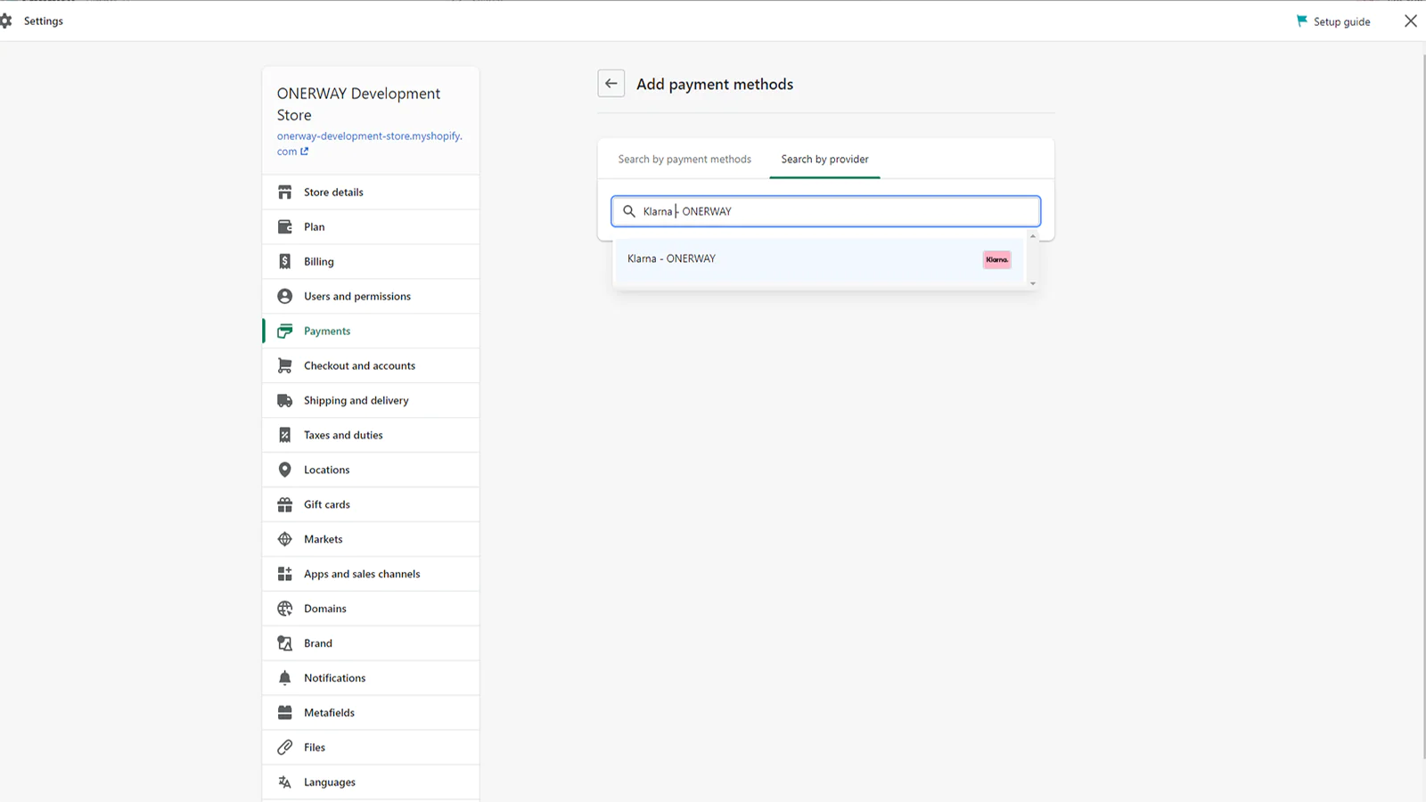Choose the Klarna - ONERWAY result

point(820,259)
